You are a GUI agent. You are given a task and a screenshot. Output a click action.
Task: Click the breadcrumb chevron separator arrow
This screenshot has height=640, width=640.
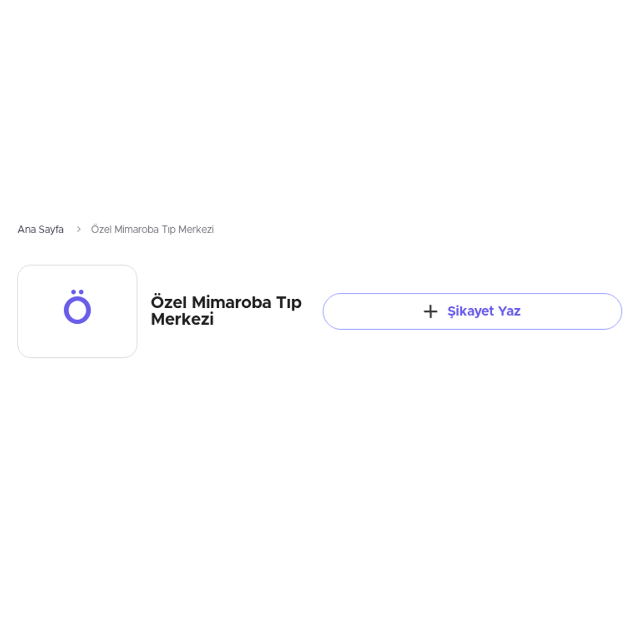78,229
